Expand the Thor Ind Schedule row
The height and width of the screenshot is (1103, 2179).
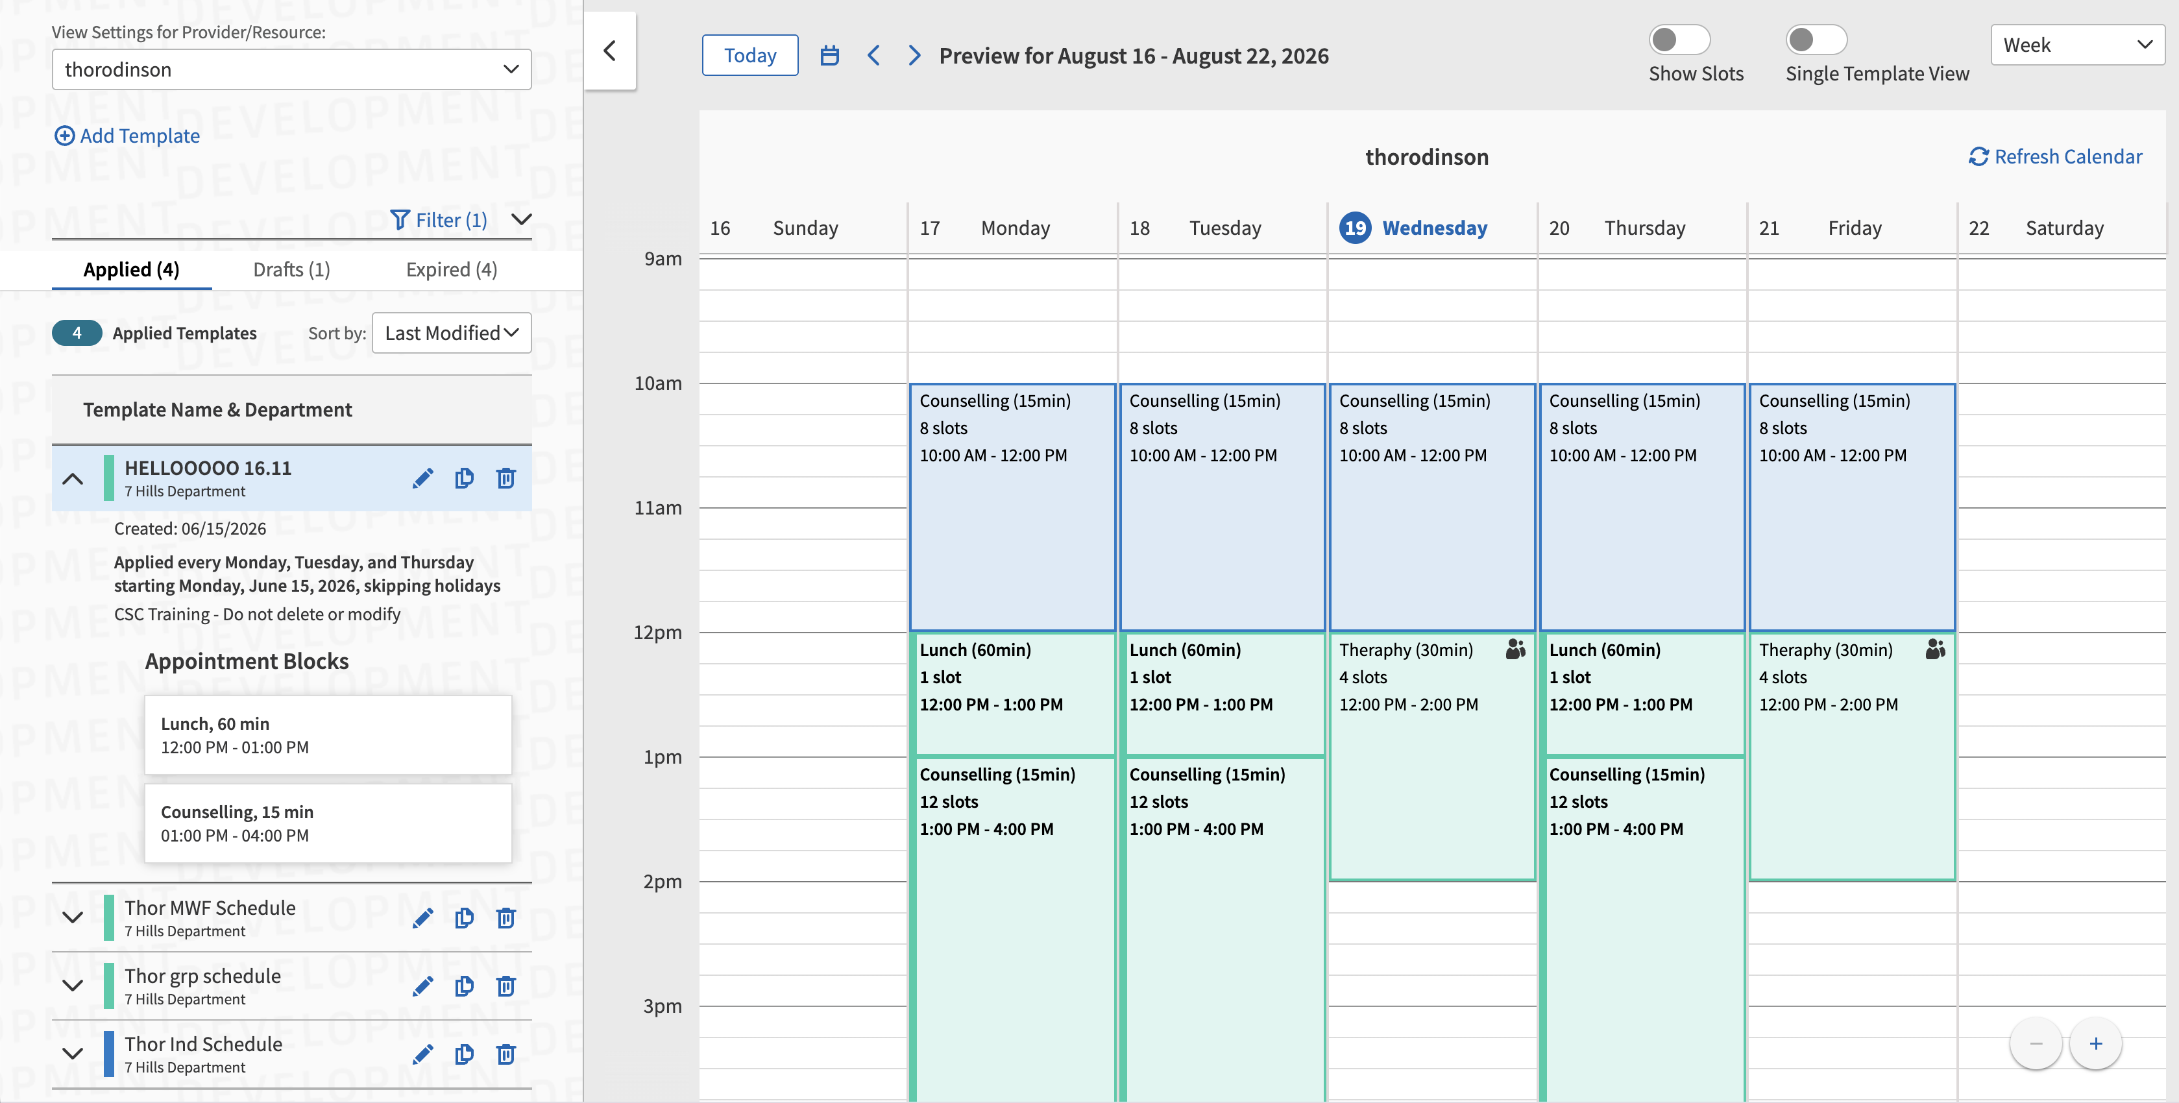(x=73, y=1054)
